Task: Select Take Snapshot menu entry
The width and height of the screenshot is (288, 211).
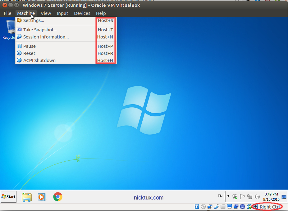Action: tap(40, 30)
